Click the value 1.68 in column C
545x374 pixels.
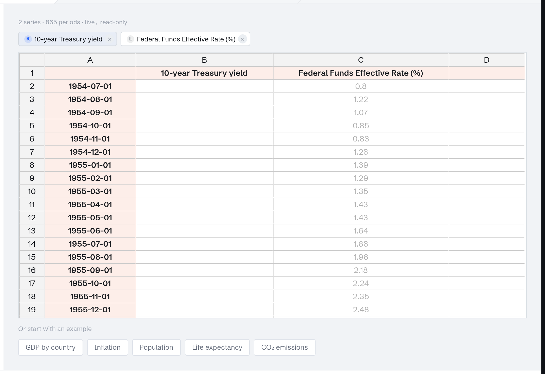[361, 244]
